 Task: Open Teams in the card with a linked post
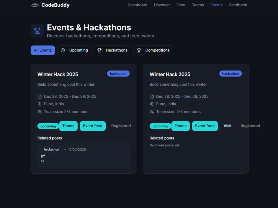coord(68,126)
